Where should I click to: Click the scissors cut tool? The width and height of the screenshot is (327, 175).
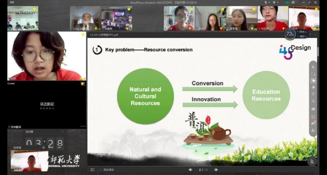(x=313, y=101)
